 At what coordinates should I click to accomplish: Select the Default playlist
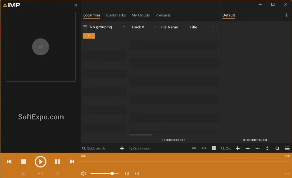click(228, 15)
